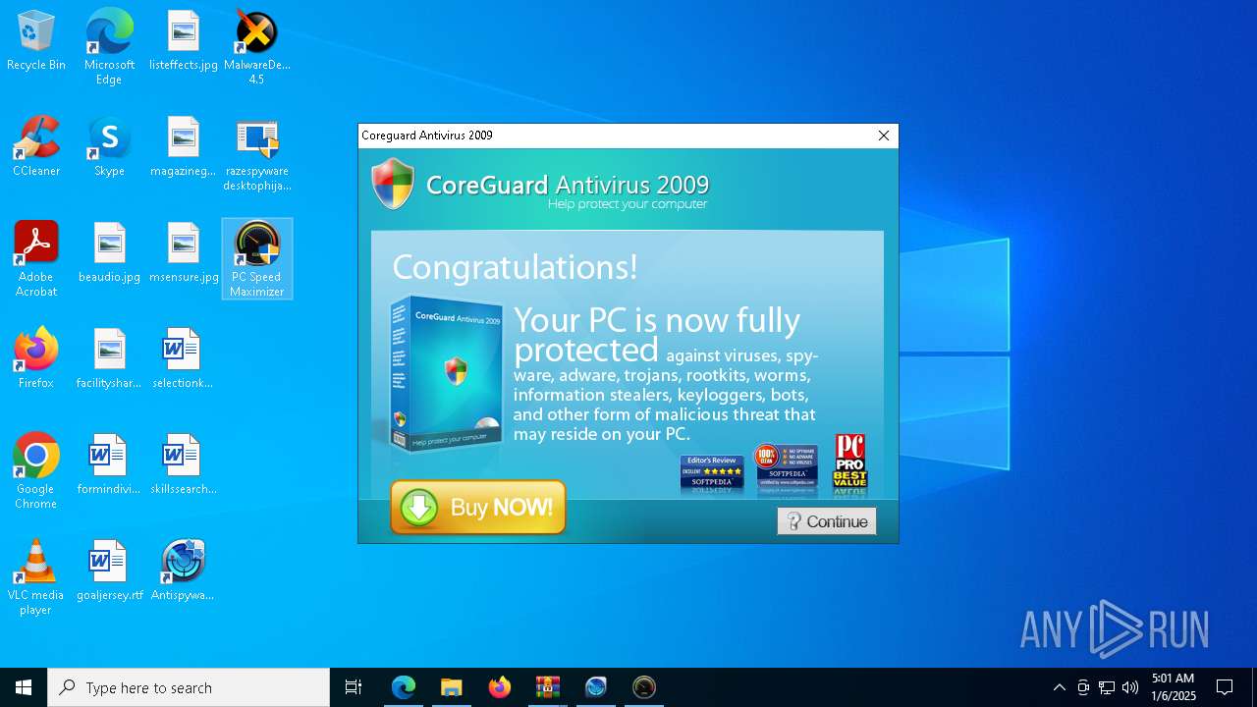The height and width of the screenshot is (707, 1257).
Task: Show hidden system tray icons
Action: [x=1059, y=687]
